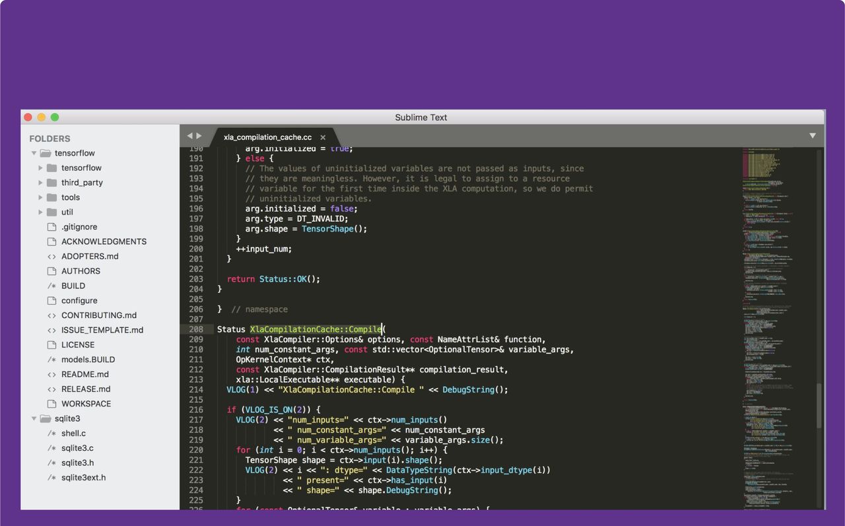Open ADOPTERS.md in the editor
The height and width of the screenshot is (526, 845).
90,256
